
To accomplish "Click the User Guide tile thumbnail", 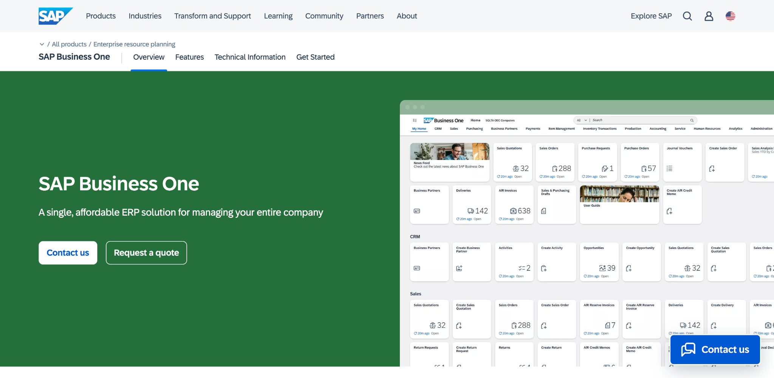I will click(620, 194).
